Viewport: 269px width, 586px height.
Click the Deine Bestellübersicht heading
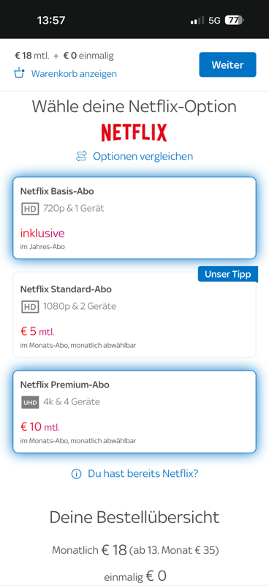point(134,518)
